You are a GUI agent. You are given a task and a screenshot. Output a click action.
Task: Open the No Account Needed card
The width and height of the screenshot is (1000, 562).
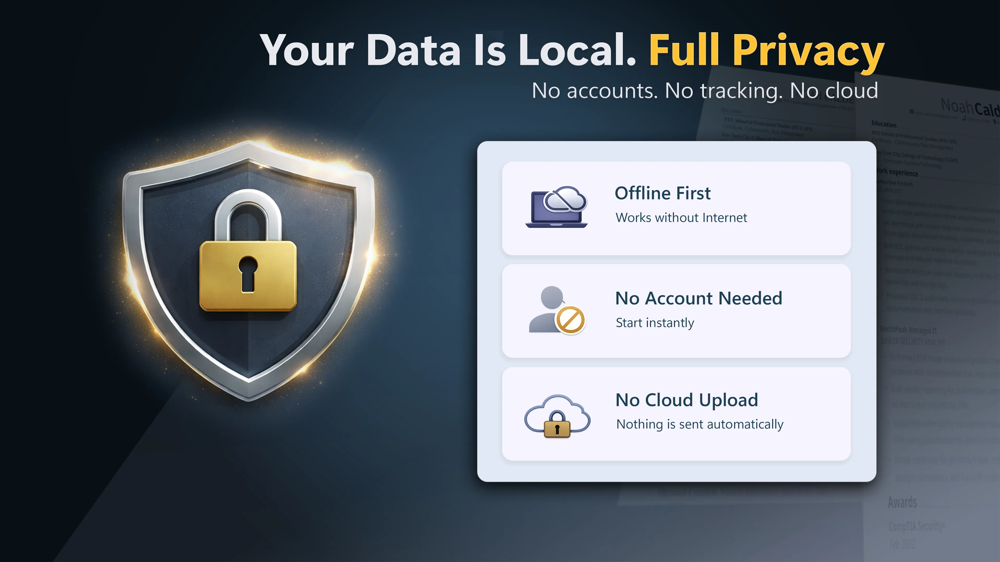click(676, 311)
